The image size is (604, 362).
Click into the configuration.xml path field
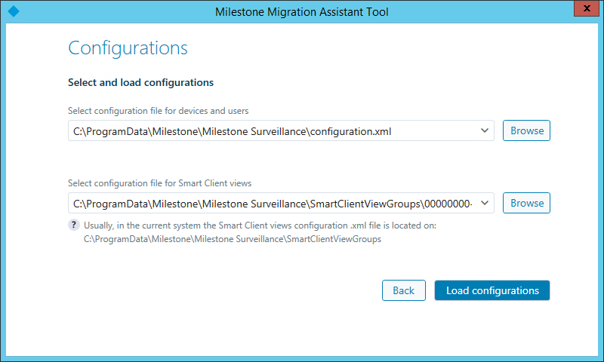tap(272, 131)
